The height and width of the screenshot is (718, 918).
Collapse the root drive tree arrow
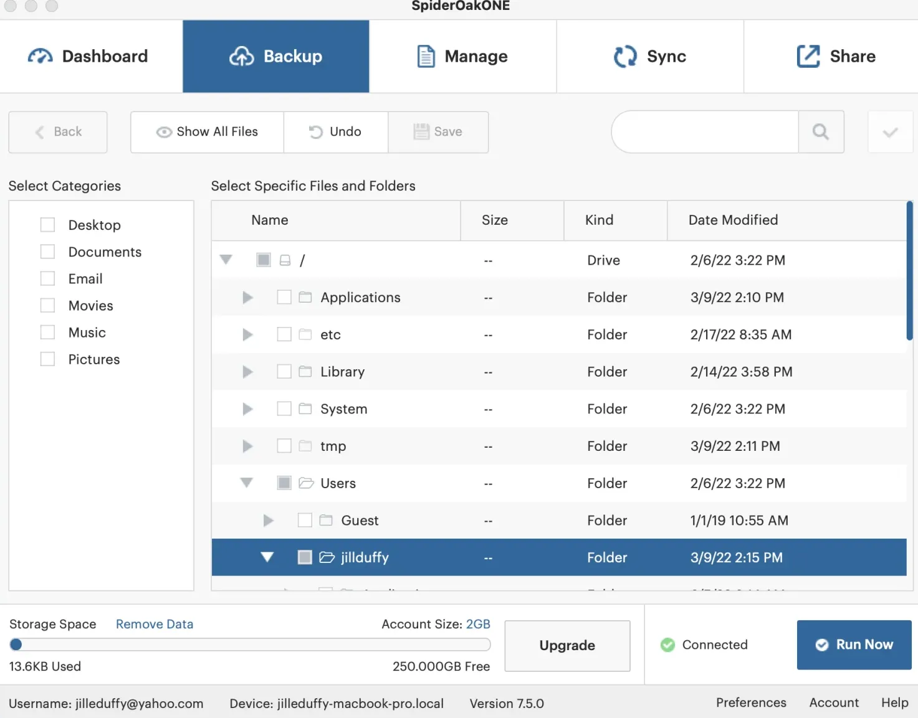[226, 260]
